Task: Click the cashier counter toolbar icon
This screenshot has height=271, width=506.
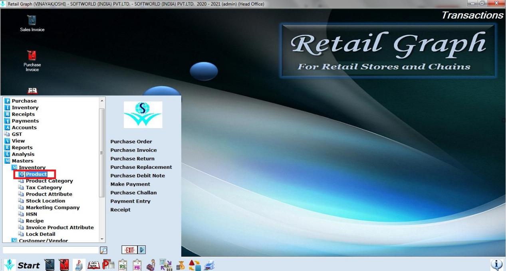Action: 151,265
